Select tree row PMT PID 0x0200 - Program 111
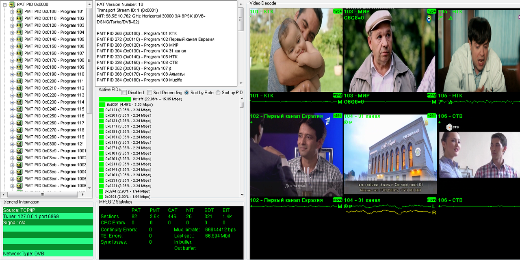Image resolution: width=520 pixels, height=260 pixels. coord(54,81)
